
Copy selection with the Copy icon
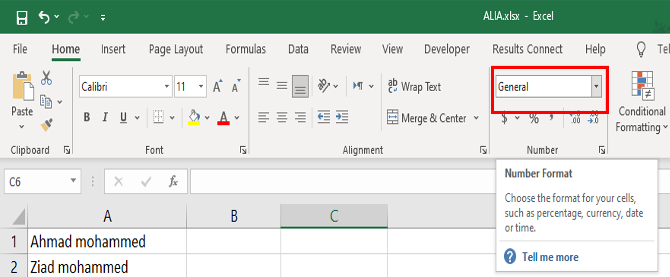[x=46, y=101]
